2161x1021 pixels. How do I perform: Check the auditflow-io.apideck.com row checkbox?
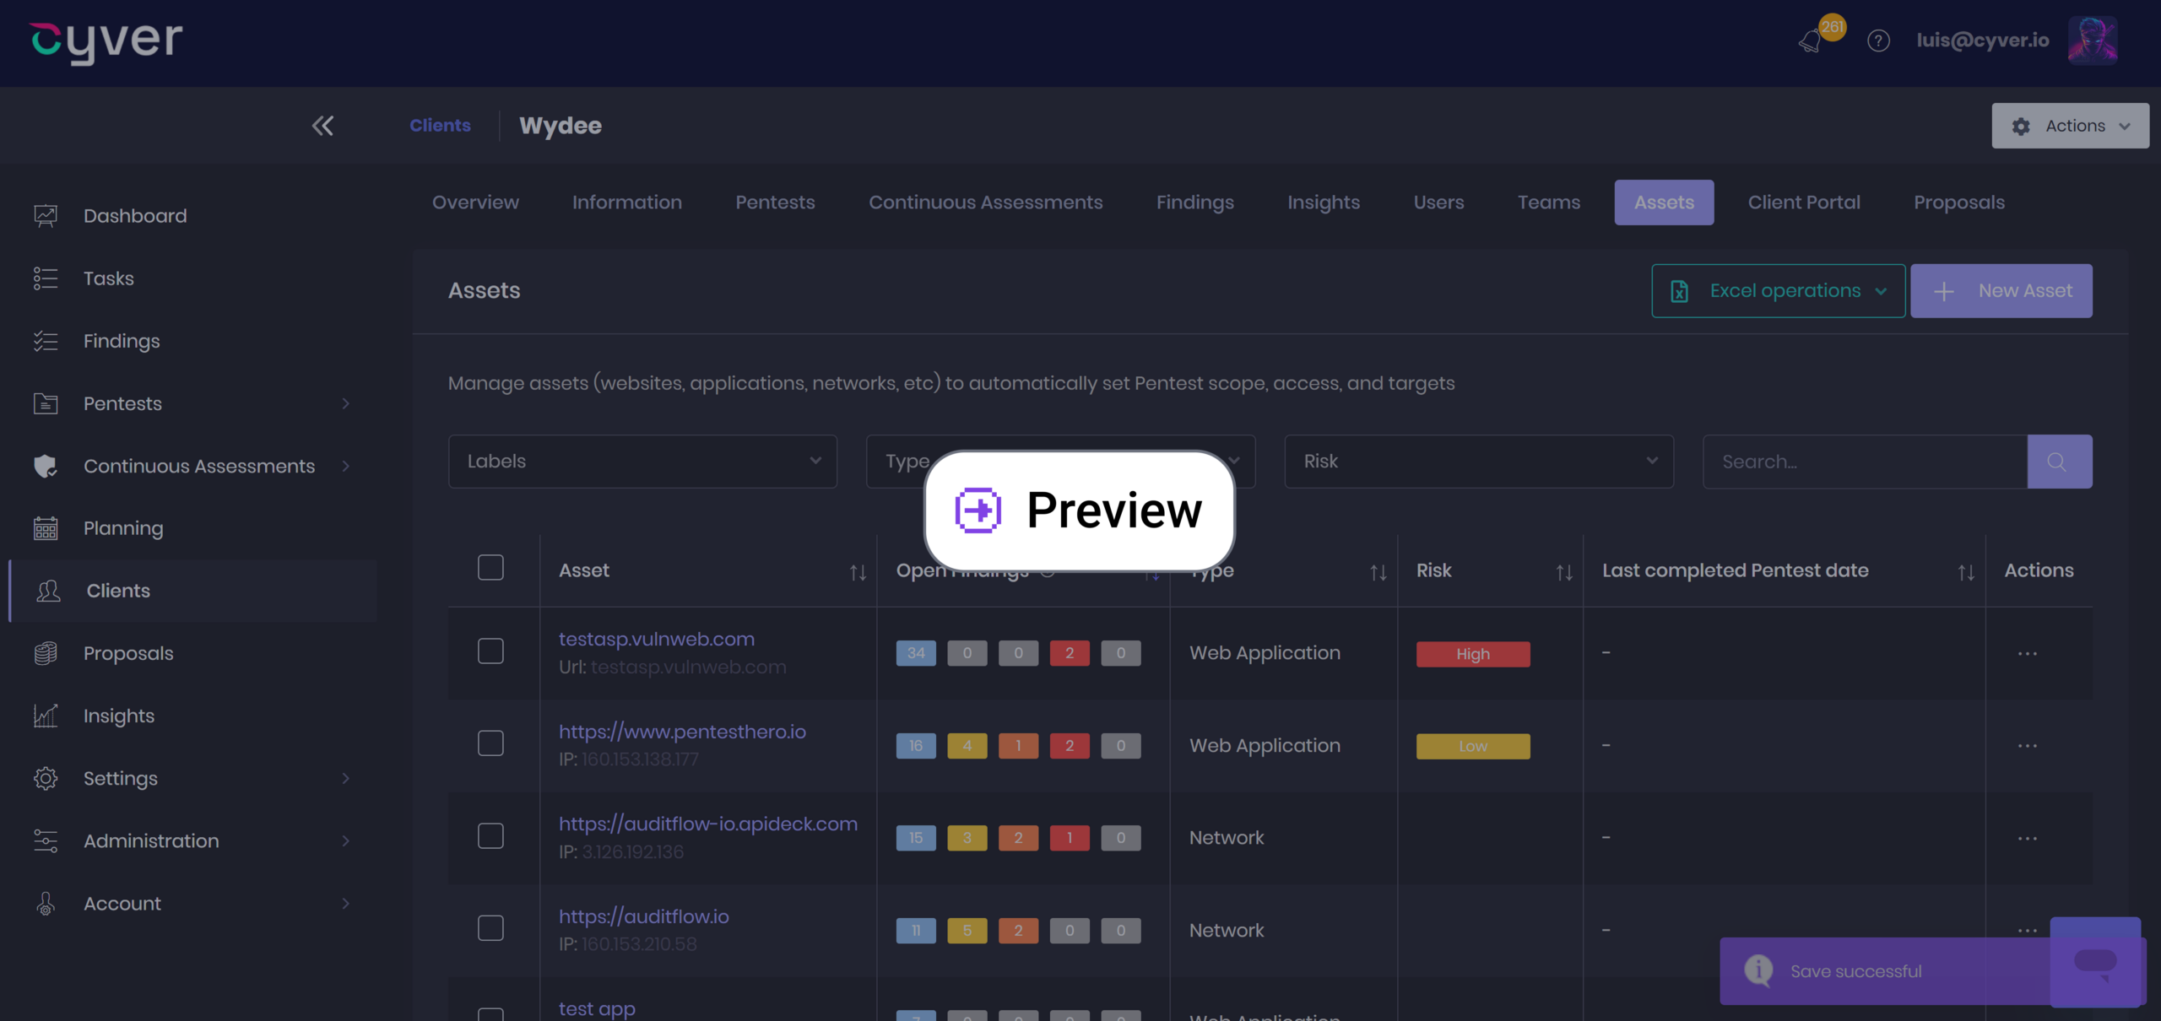(490, 836)
